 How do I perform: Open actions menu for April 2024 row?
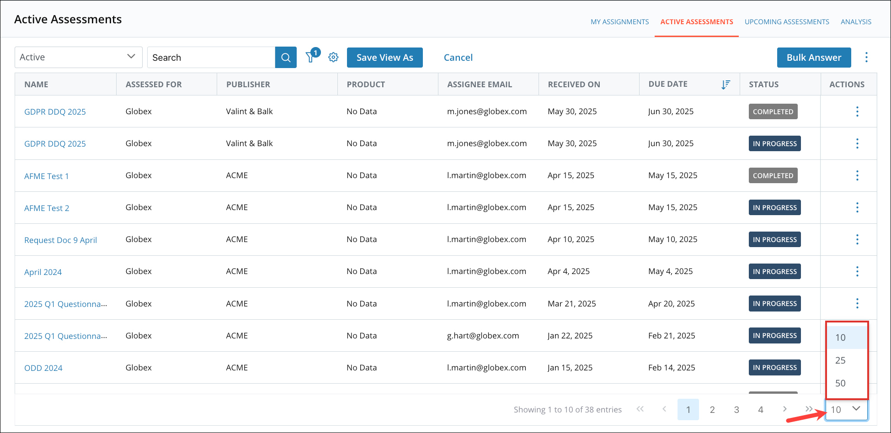point(857,271)
